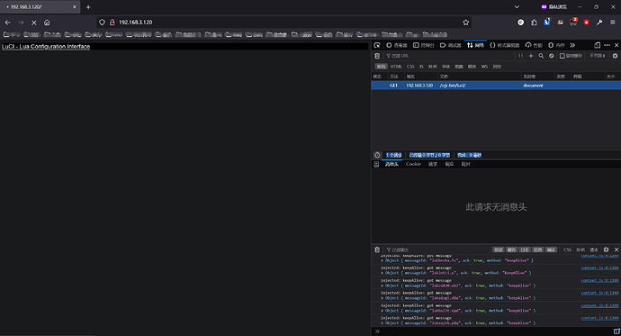Open LuCI - Lua Configuration Interface link
Image resolution: width=621 pixels, height=336 pixels.
(x=46, y=46)
